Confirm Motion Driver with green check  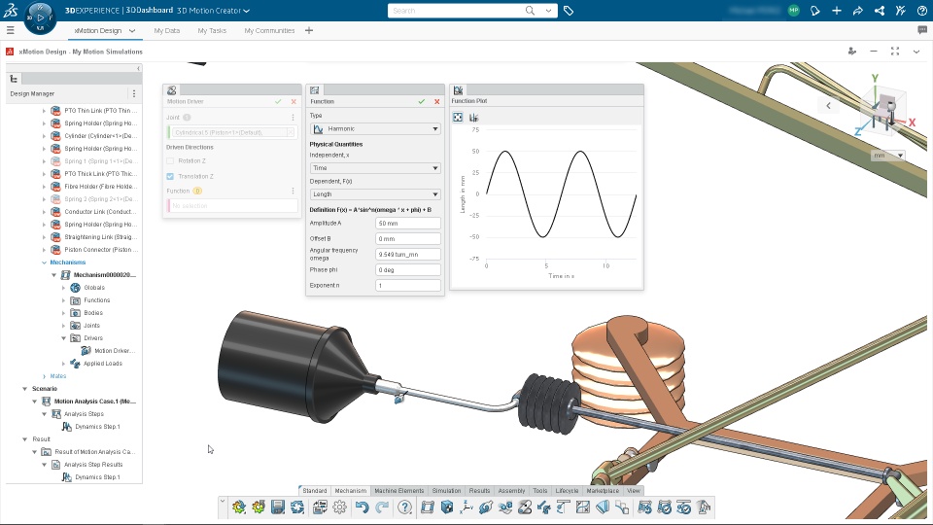pos(278,102)
